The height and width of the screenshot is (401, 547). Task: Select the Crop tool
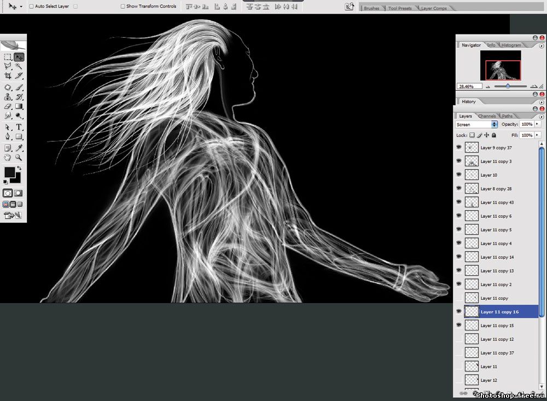coord(8,75)
